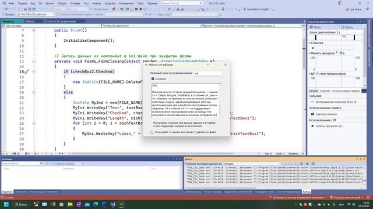373x209 pixels.
Task: Restart debugging with circular arrow icon
Action: 145,9
